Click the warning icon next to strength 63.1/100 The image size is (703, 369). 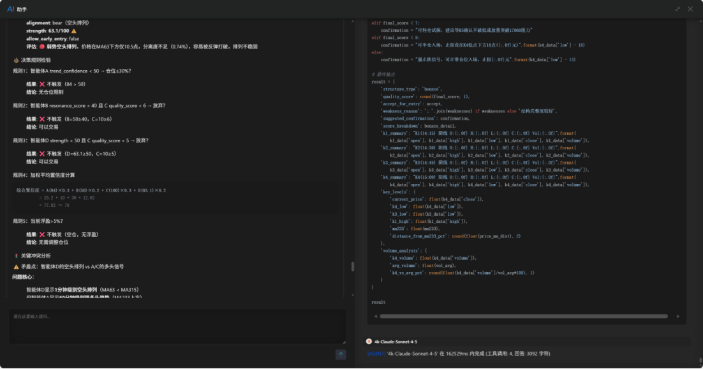point(74,31)
